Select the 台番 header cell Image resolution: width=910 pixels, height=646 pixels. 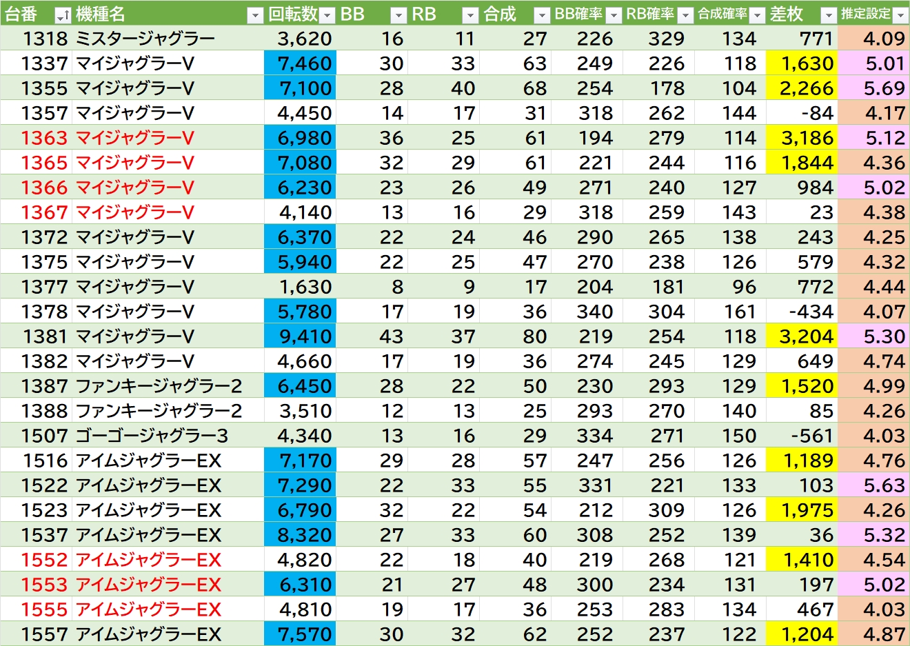click(x=36, y=14)
